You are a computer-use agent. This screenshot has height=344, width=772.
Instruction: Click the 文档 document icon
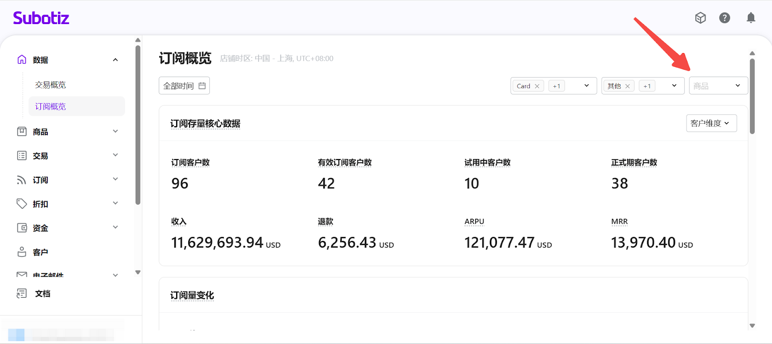(x=22, y=293)
